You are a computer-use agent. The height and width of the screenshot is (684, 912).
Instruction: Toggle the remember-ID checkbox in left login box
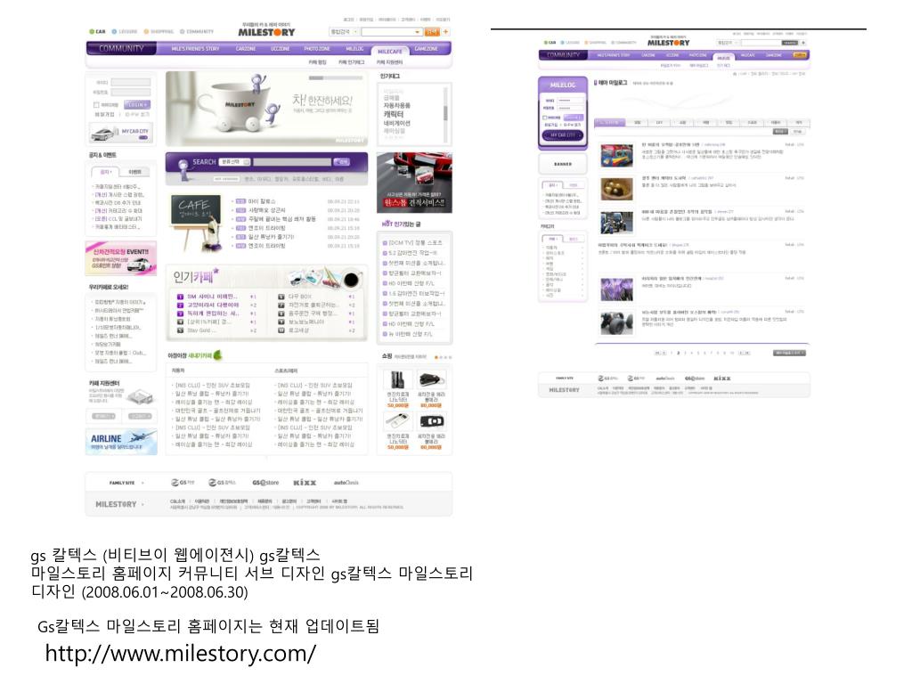click(x=96, y=105)
